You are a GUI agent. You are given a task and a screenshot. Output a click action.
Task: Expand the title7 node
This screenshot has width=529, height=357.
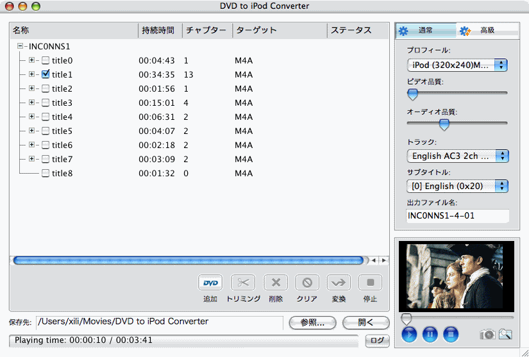[x=31, y=158]
